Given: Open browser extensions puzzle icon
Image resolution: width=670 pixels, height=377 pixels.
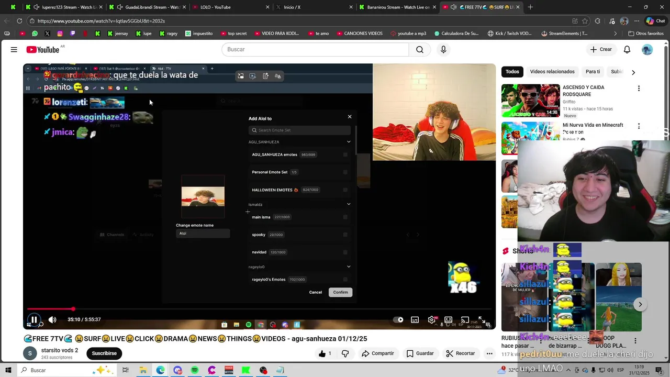Looking at the screenshot, I should pyautogui.click(x=598, y=21).
